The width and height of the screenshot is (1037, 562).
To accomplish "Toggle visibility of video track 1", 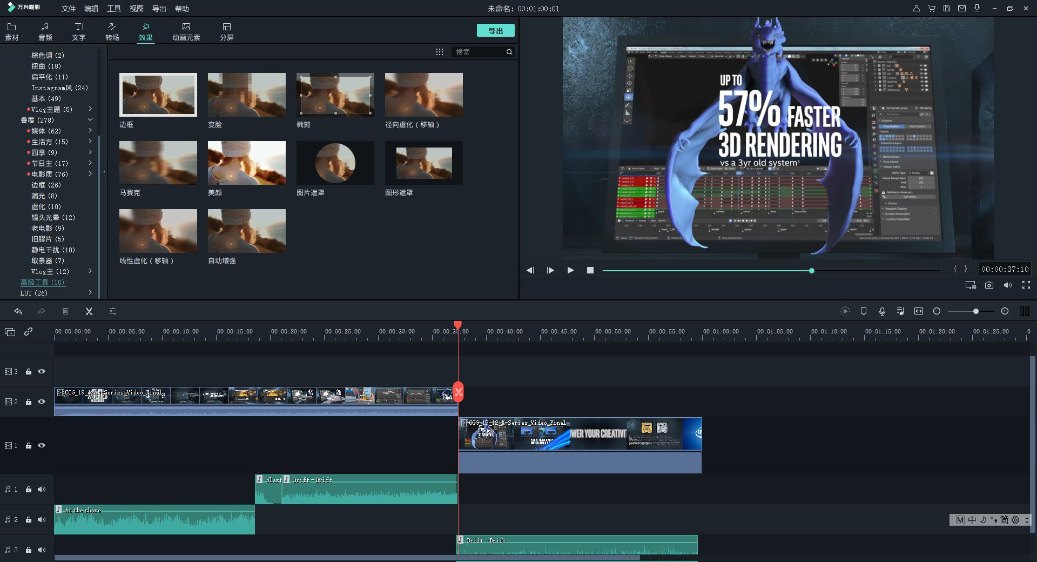I will (42, 446).
